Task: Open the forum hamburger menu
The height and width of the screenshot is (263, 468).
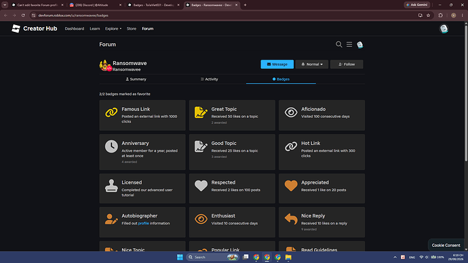Action: pos(349,45)
